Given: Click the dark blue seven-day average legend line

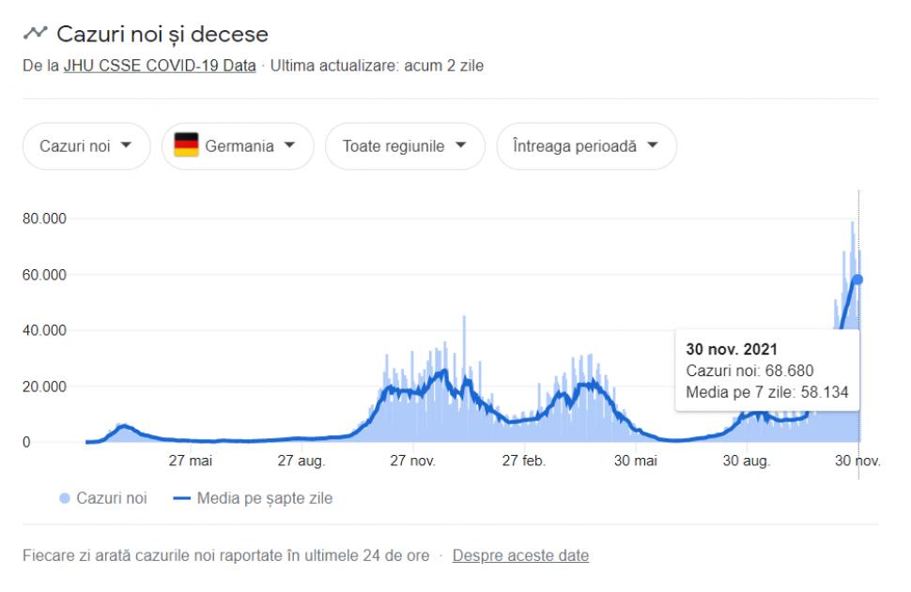Looking at the screenshot, I should click(181, 498).
